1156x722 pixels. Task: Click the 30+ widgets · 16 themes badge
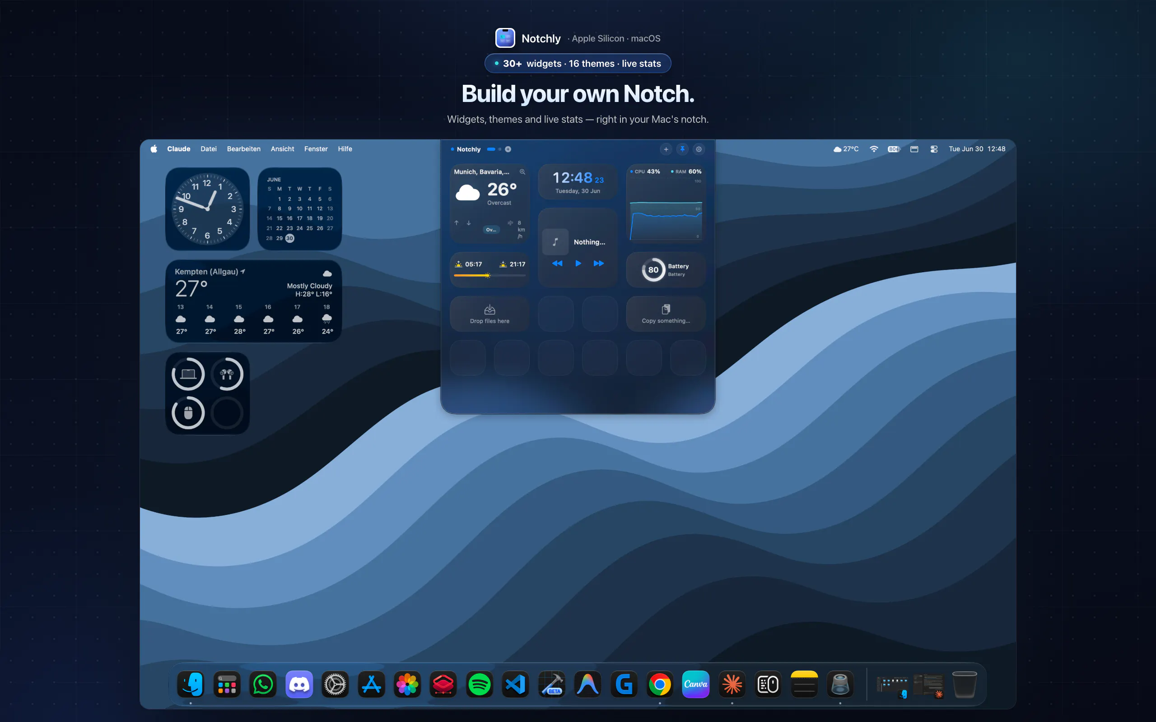(578, 64)
